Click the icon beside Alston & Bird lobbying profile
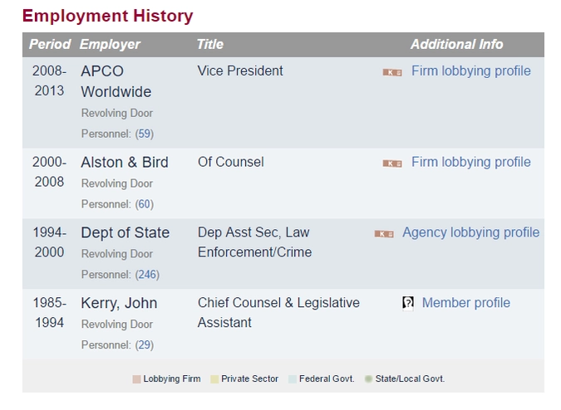 click(392, 164)
